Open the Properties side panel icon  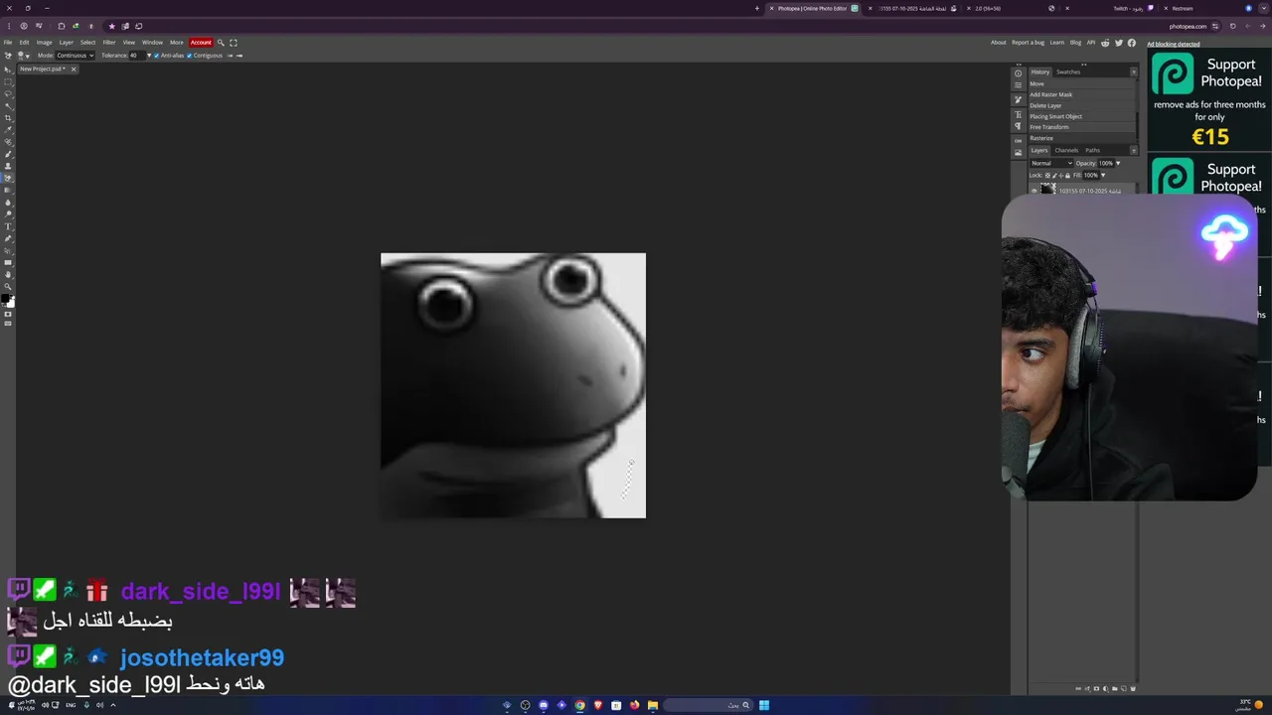tap(1019, 84)
